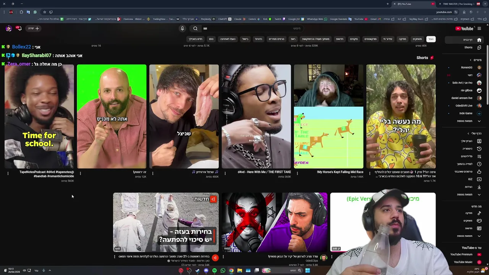Focus the YouTube search field
This screenshot has height=275, width=489.
point(252,28)
